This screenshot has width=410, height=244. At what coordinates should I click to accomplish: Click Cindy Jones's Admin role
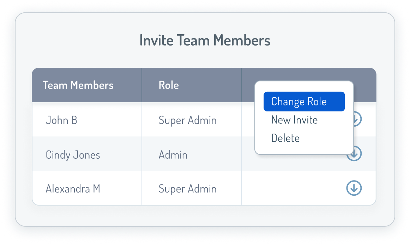click(x=173, y=155)
